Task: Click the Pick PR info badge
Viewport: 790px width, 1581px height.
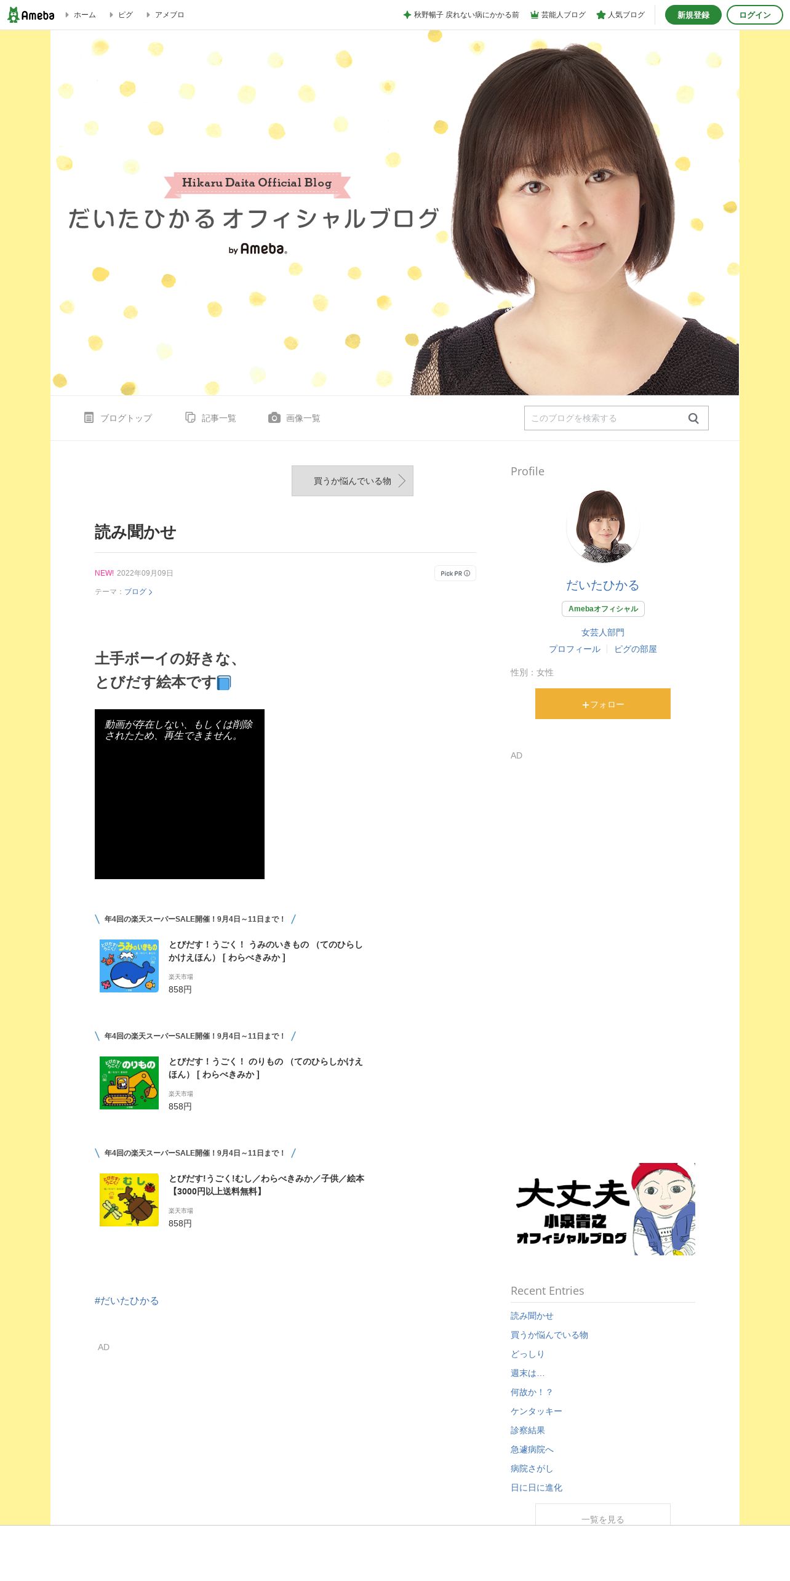Action: (x=455, y=573)
